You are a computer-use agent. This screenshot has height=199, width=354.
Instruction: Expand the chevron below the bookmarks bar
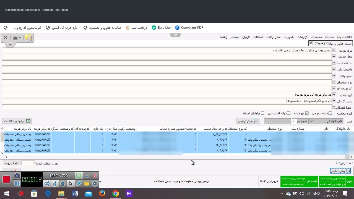pyautogui.click(x=175, y=35)
